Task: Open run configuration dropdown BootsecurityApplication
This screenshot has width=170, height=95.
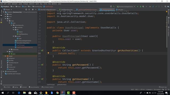Action: (x=126, y=7)
